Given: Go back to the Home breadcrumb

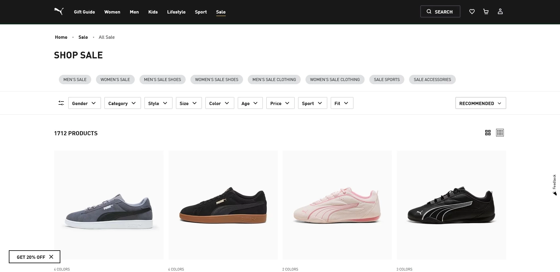Looking at the screenshot, I should click(61, 37).
